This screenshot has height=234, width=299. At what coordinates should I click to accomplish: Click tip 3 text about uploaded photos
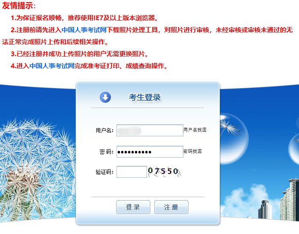pos(80,54)
